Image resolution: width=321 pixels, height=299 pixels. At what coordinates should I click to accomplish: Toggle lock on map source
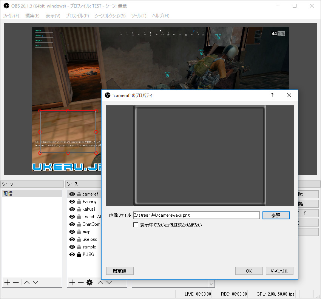(x=79, y=232)
